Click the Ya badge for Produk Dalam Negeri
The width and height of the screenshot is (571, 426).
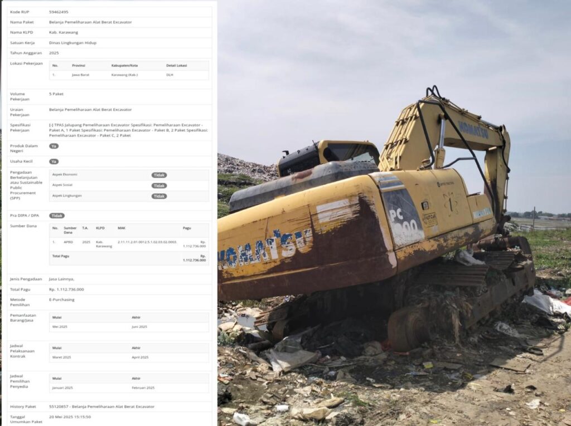point(54,146)
